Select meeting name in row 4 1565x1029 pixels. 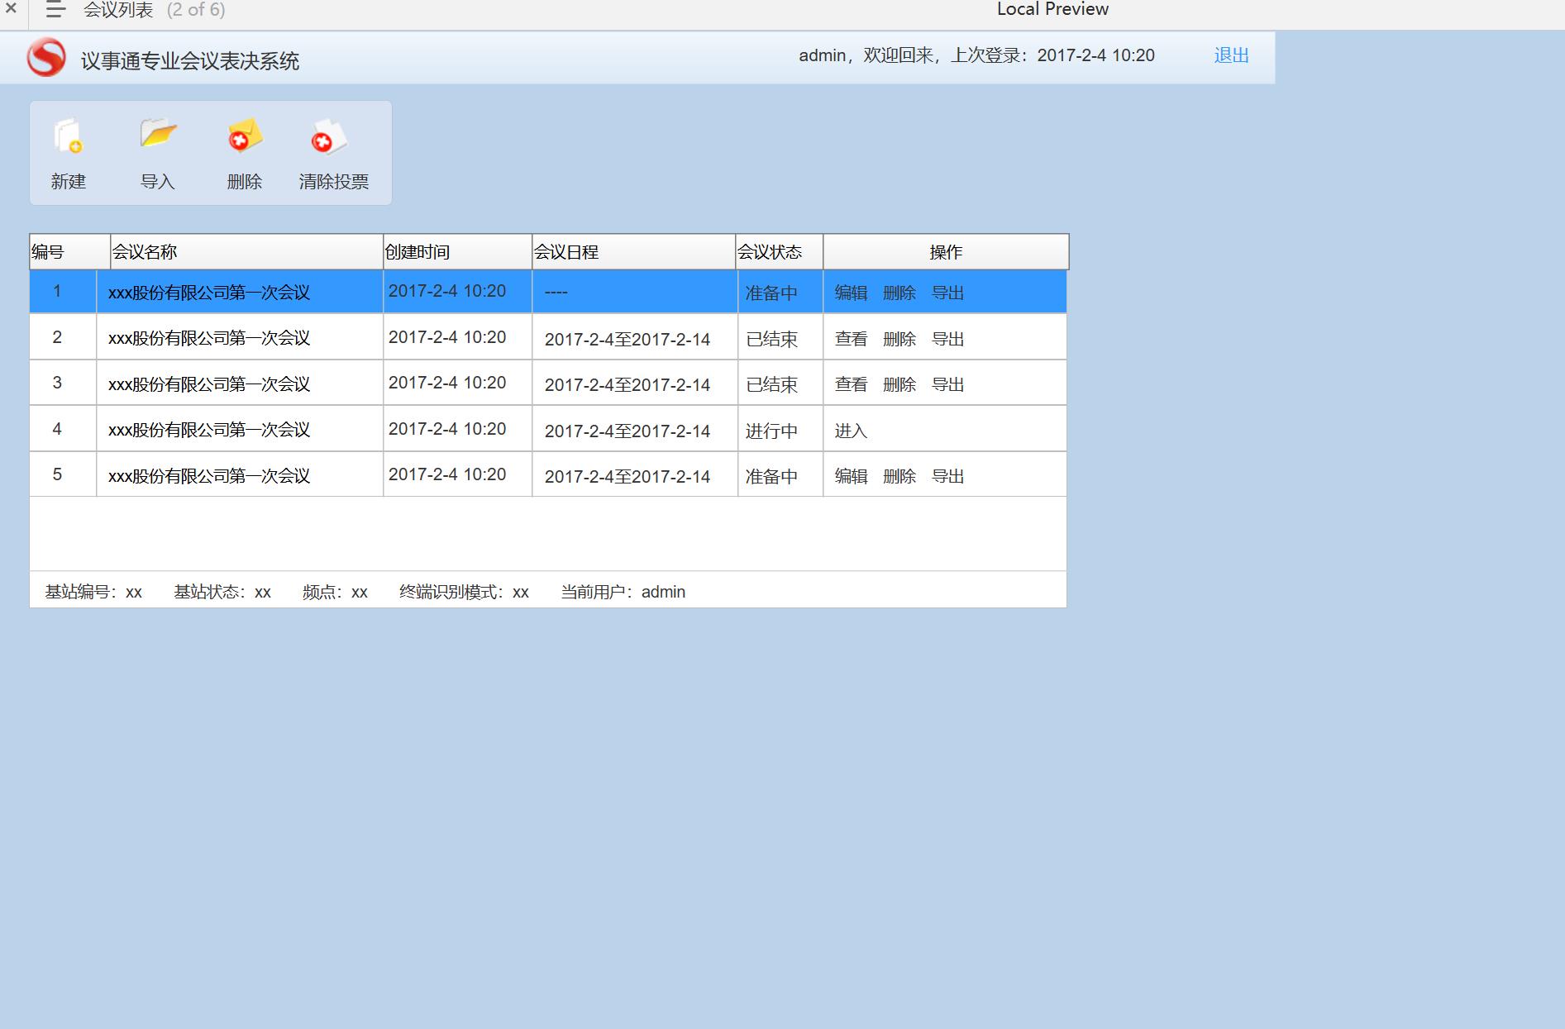point(209,430)
